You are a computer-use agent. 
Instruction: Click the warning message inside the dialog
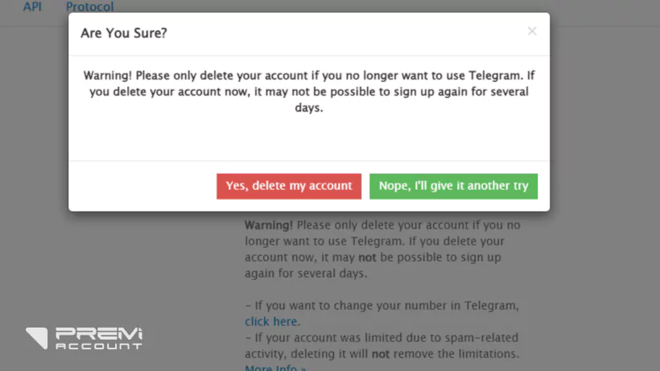click(309, 91)
